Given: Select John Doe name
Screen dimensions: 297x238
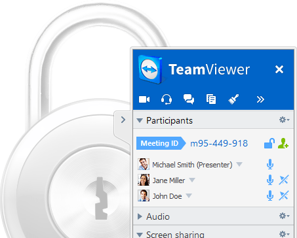Looking at the screenshot, I should (167, 196).
